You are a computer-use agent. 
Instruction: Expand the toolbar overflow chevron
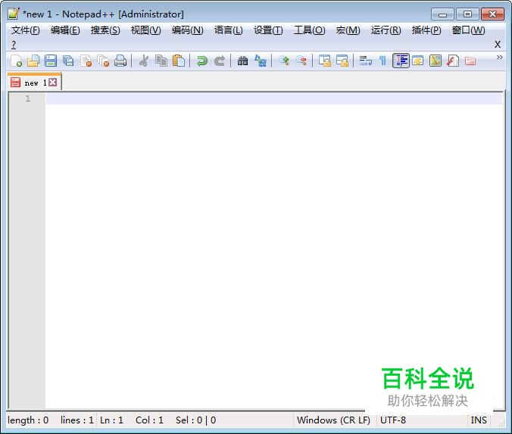pyautogui.click(x=500, y=58)
